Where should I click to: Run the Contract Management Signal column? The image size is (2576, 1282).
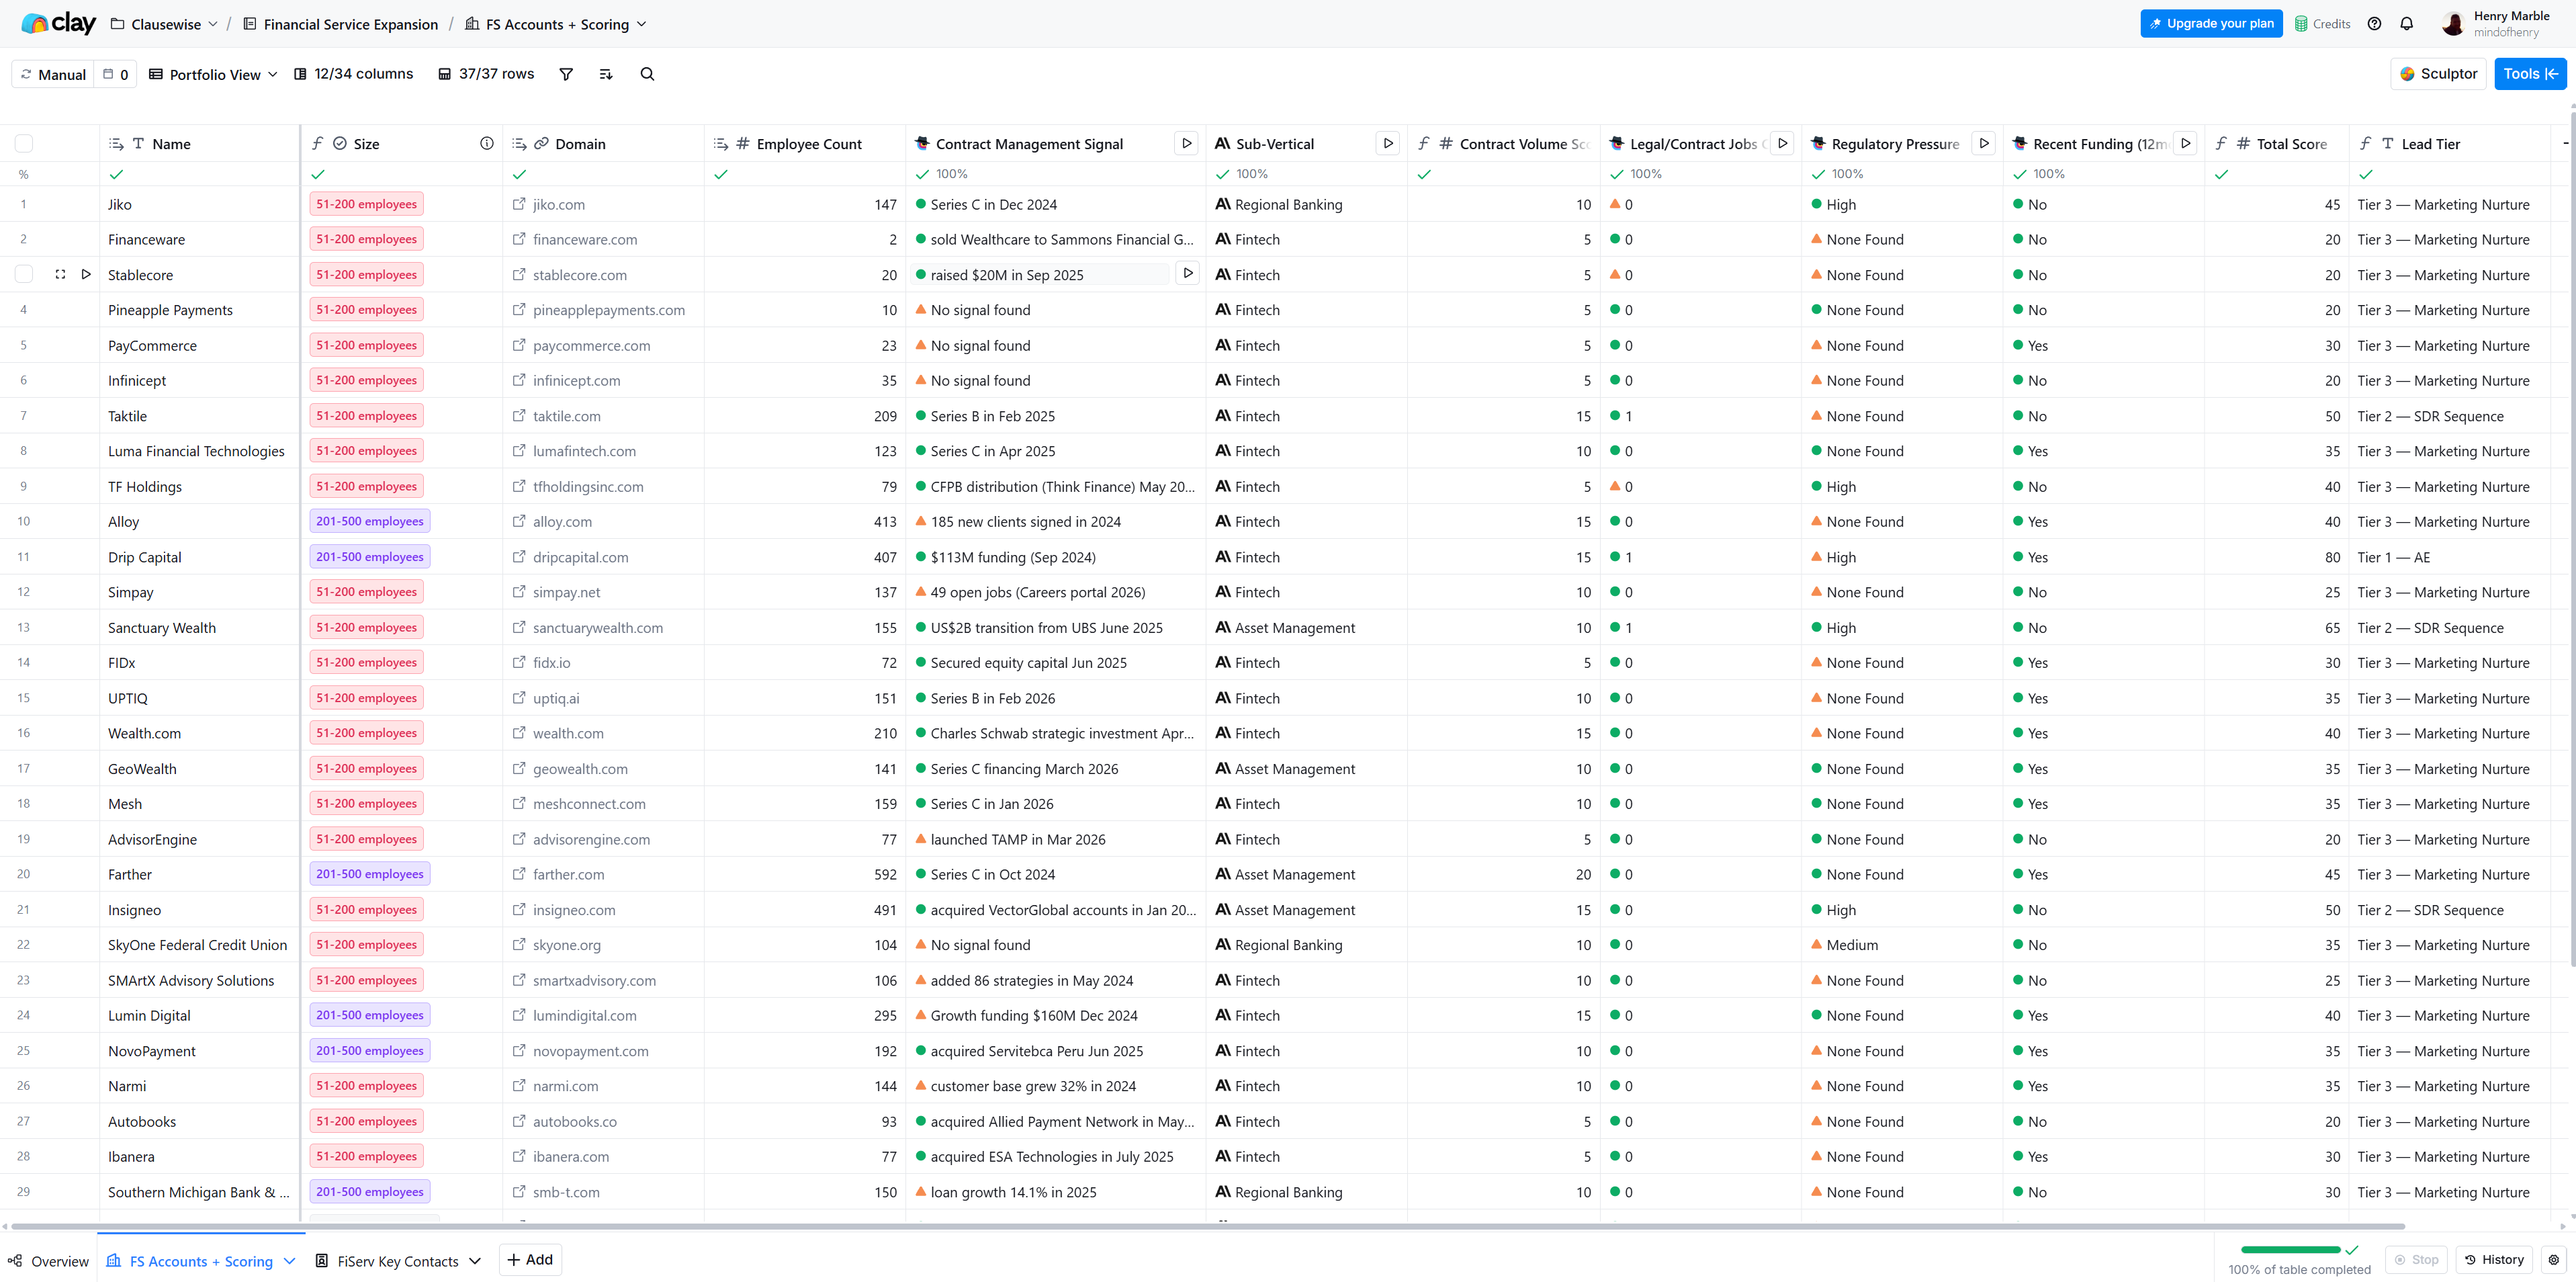[x=1186, y=143]
